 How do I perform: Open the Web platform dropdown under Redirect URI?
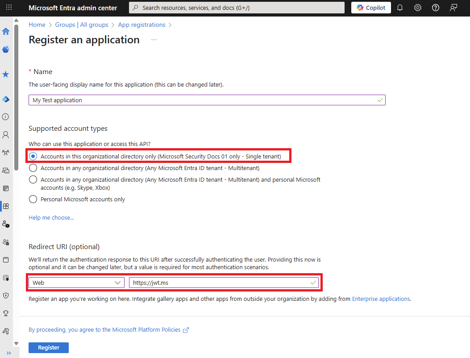(76, 282)
